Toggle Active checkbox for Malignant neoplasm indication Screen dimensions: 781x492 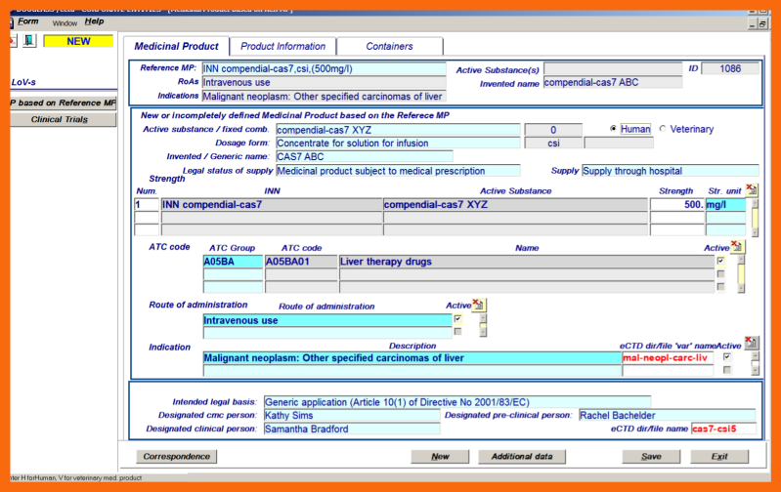[727, 356]
